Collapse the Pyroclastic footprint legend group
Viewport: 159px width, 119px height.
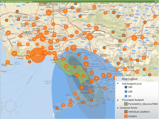118,100
